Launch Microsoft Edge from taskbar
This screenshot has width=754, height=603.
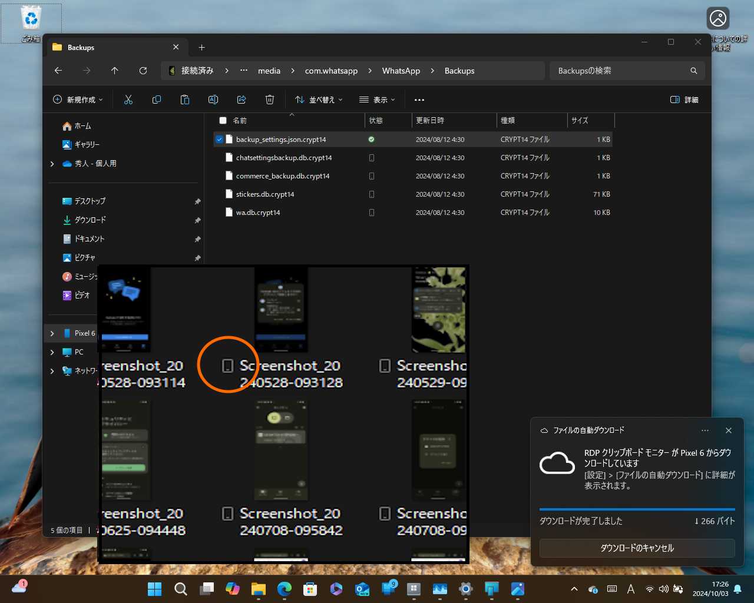click(x=285, y=589)
